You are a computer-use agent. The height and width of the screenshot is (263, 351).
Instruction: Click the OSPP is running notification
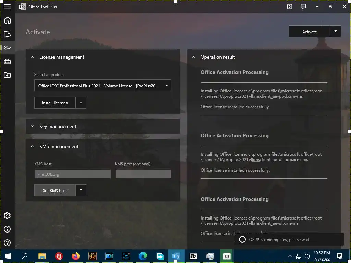(289, 239)
